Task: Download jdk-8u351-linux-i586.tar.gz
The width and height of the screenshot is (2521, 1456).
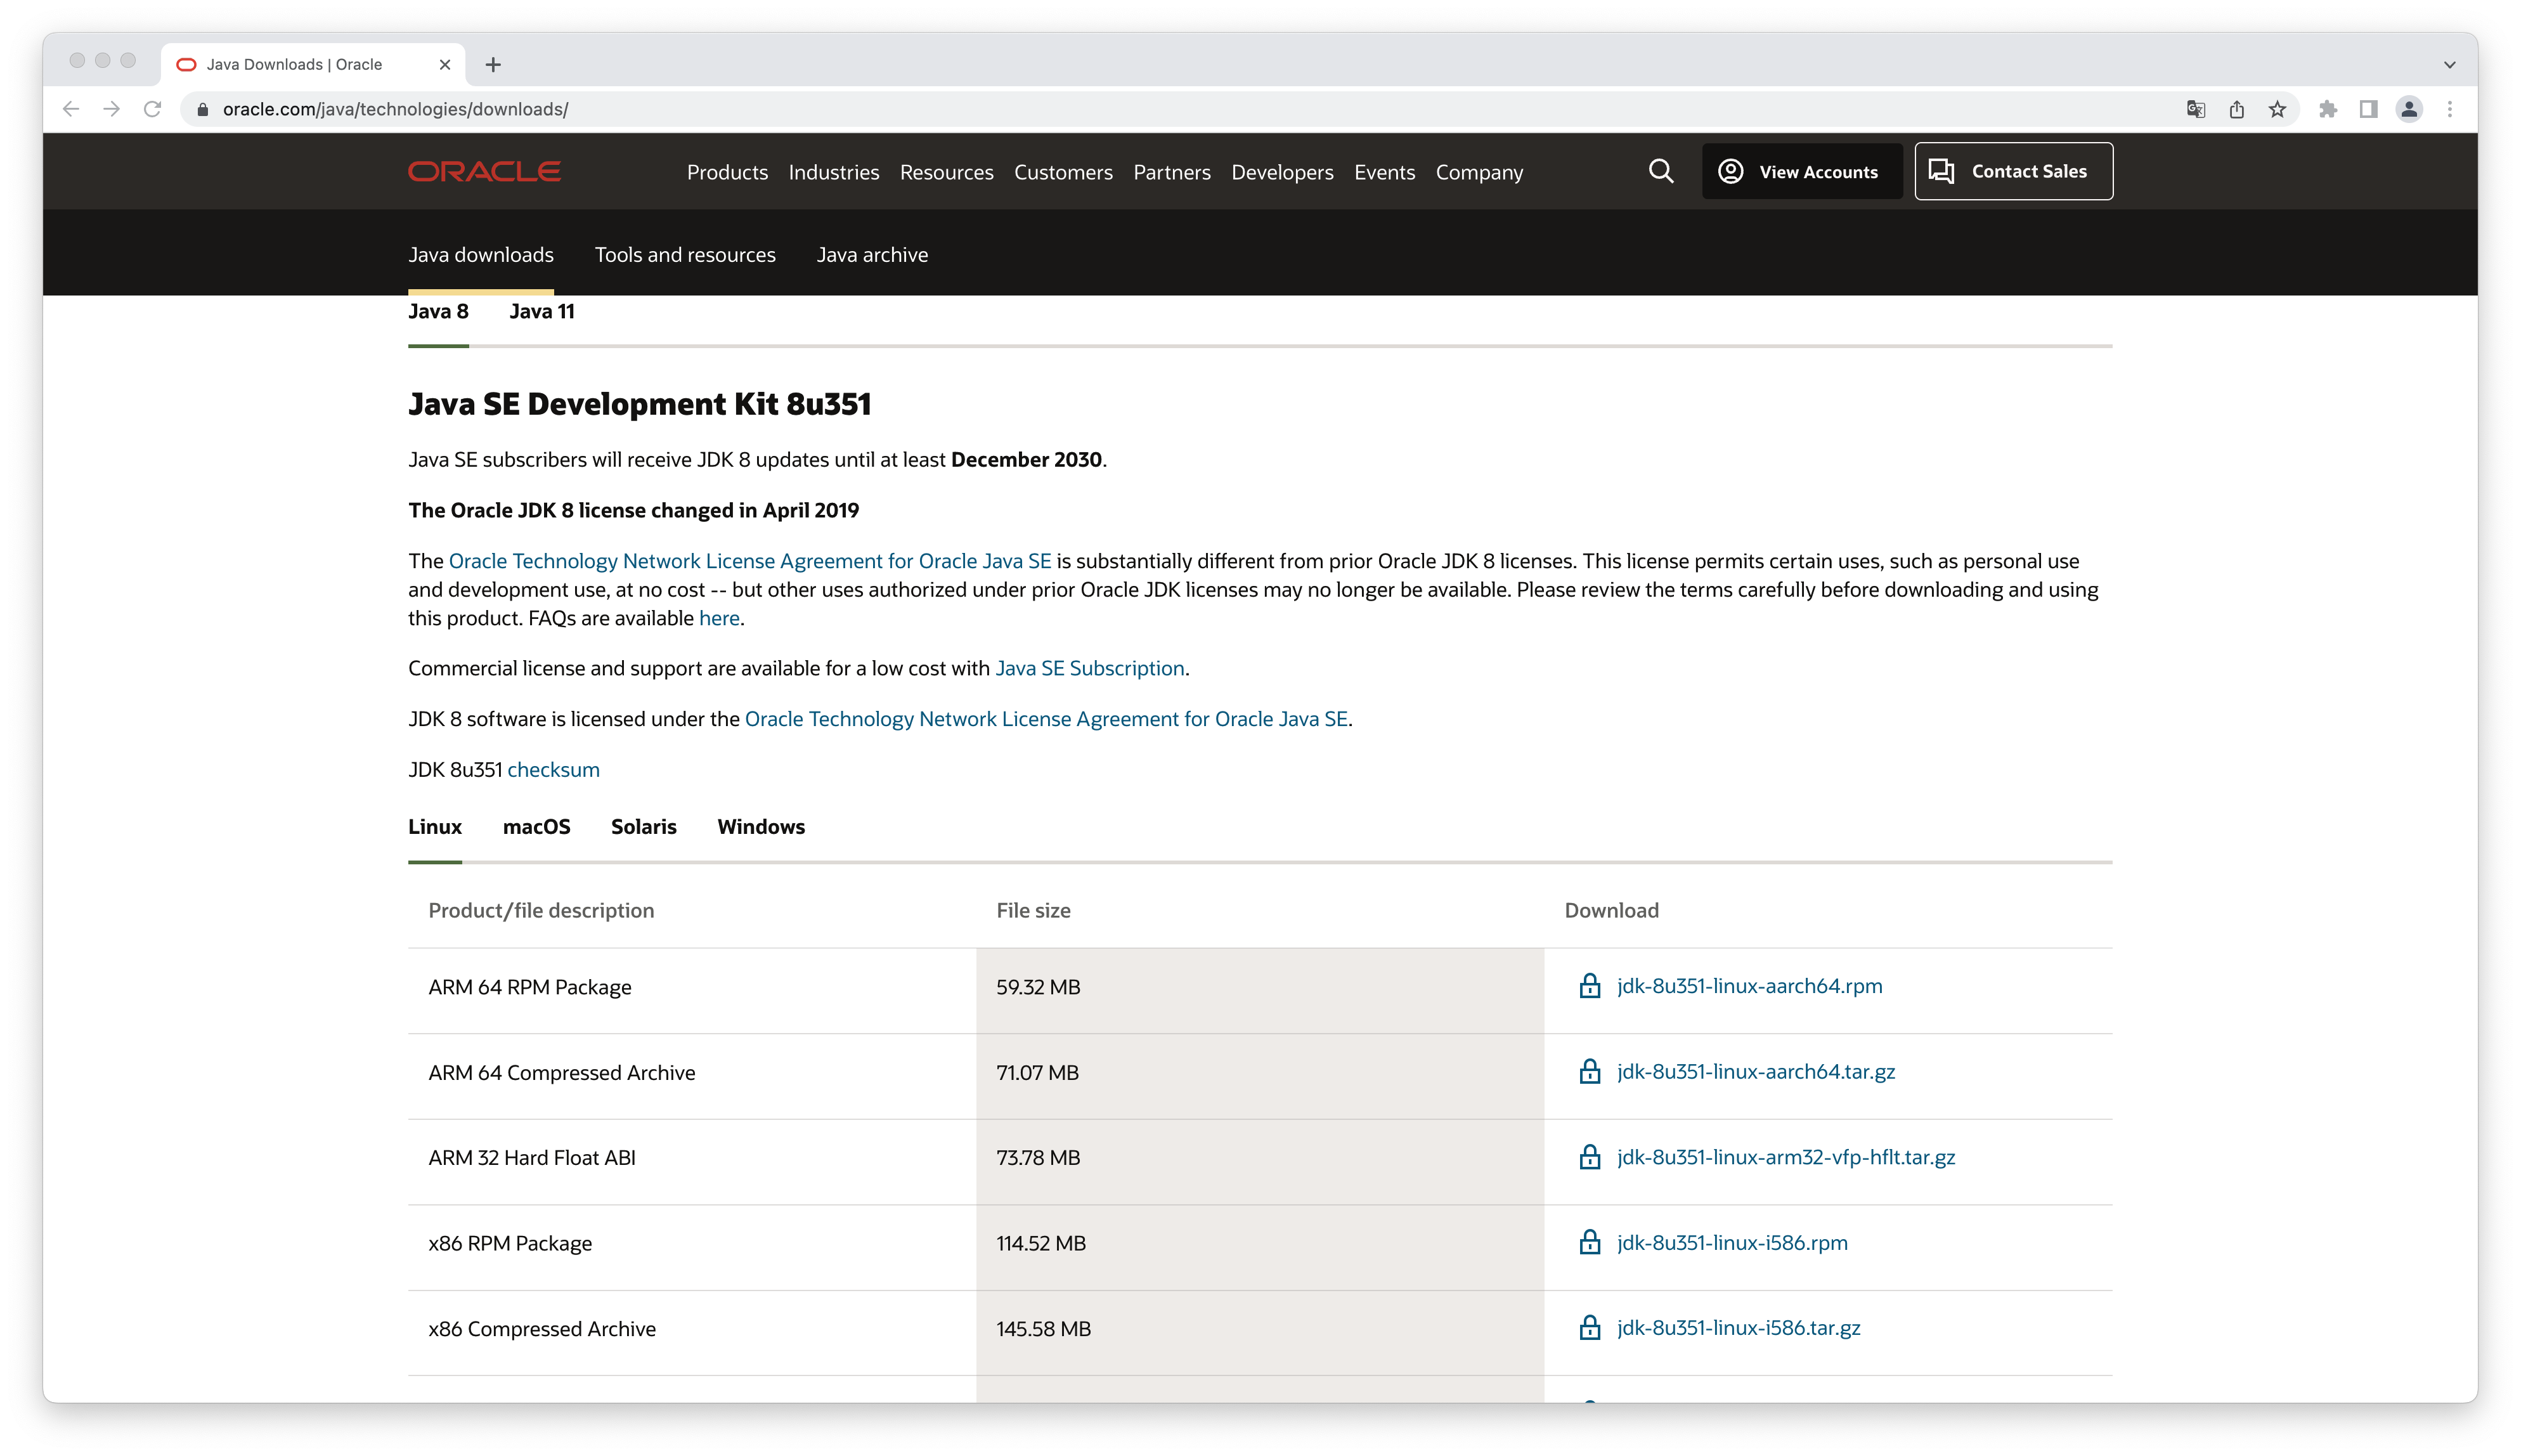Action: point(1739,1328)
